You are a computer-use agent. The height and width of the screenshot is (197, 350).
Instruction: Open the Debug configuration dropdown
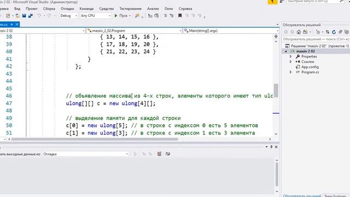pos(68,16)
